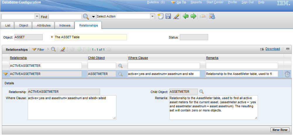Screen dimensions: 293x135
Task: Open the Profile link
Action: click(232, 2)
